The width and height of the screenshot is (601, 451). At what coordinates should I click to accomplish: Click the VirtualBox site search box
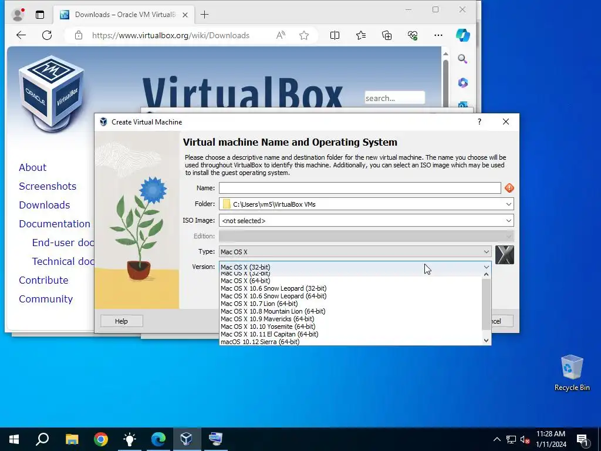(394, 98)
